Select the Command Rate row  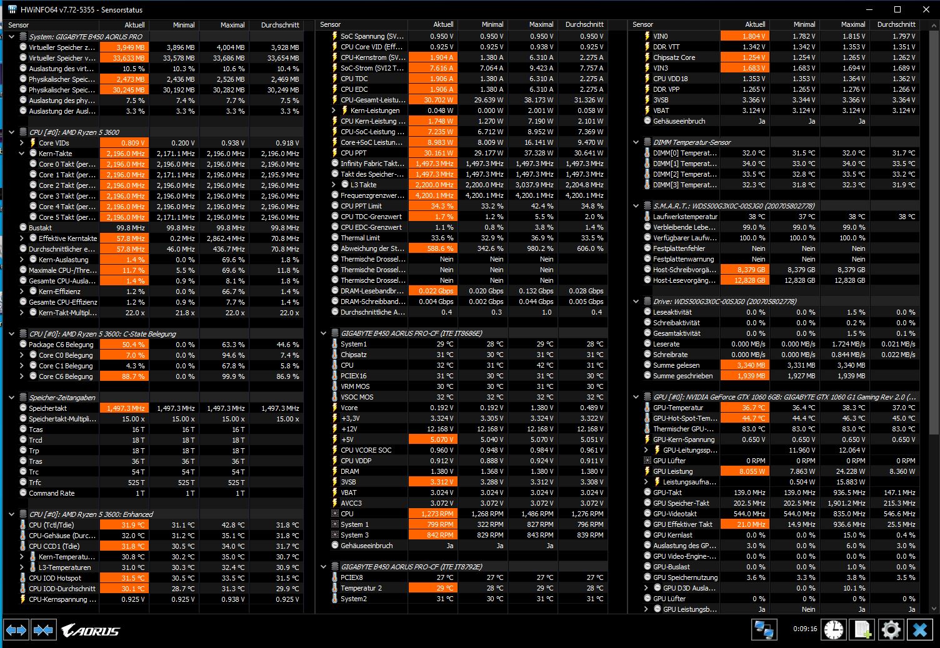pyautogui.click(x=155, y=493)
